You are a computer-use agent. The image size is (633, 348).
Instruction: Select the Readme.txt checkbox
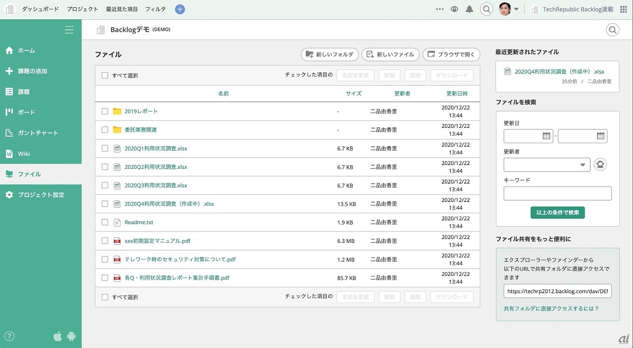click(105, 223)
